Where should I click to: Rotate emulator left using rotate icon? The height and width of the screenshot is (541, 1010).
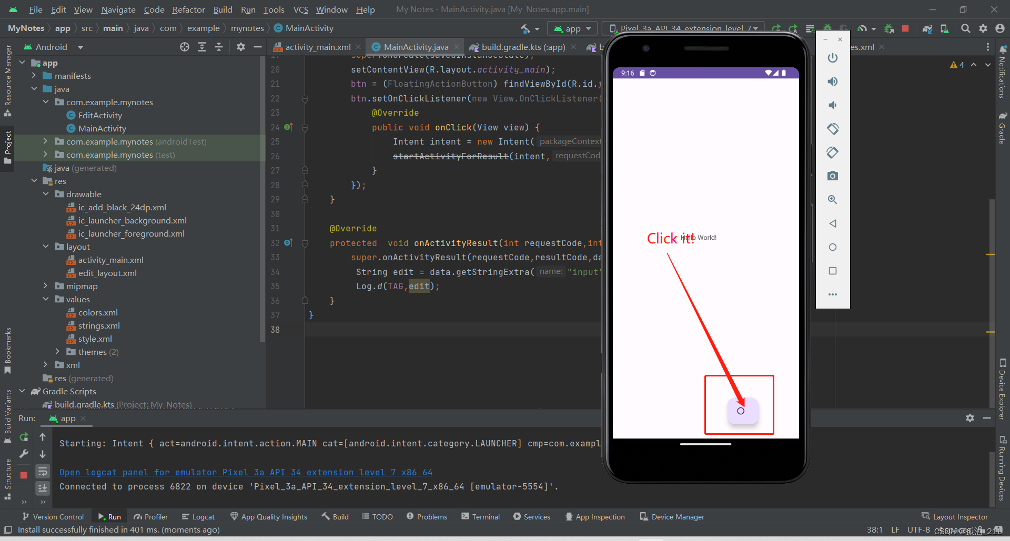tap(833, 129)
